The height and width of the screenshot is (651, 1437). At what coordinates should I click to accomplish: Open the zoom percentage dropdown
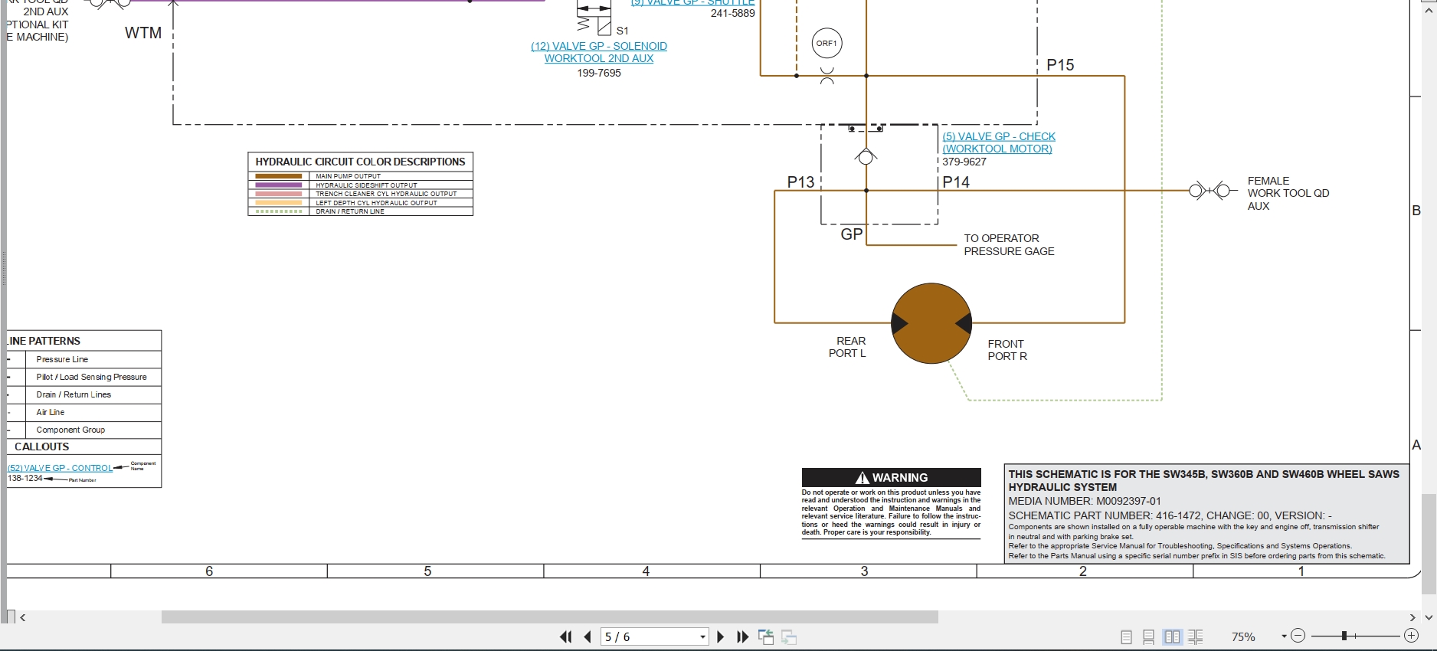pos(1284,636)
